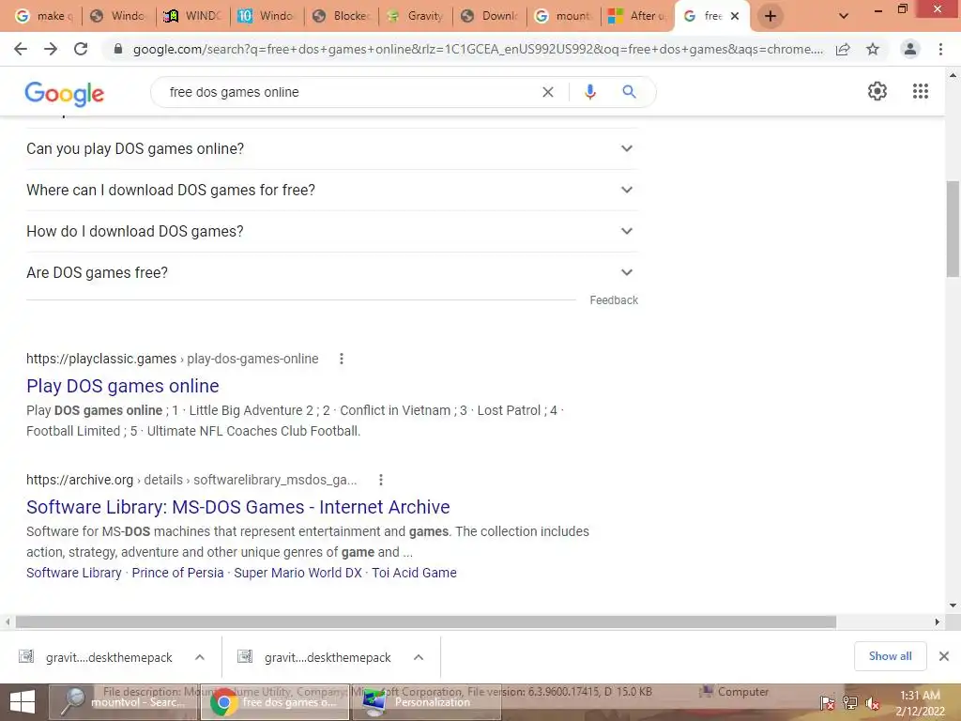The image size is (961, 721).
Task: Click the muted volume tray icon
Action: pyautogui.click(x=872, y=702)
